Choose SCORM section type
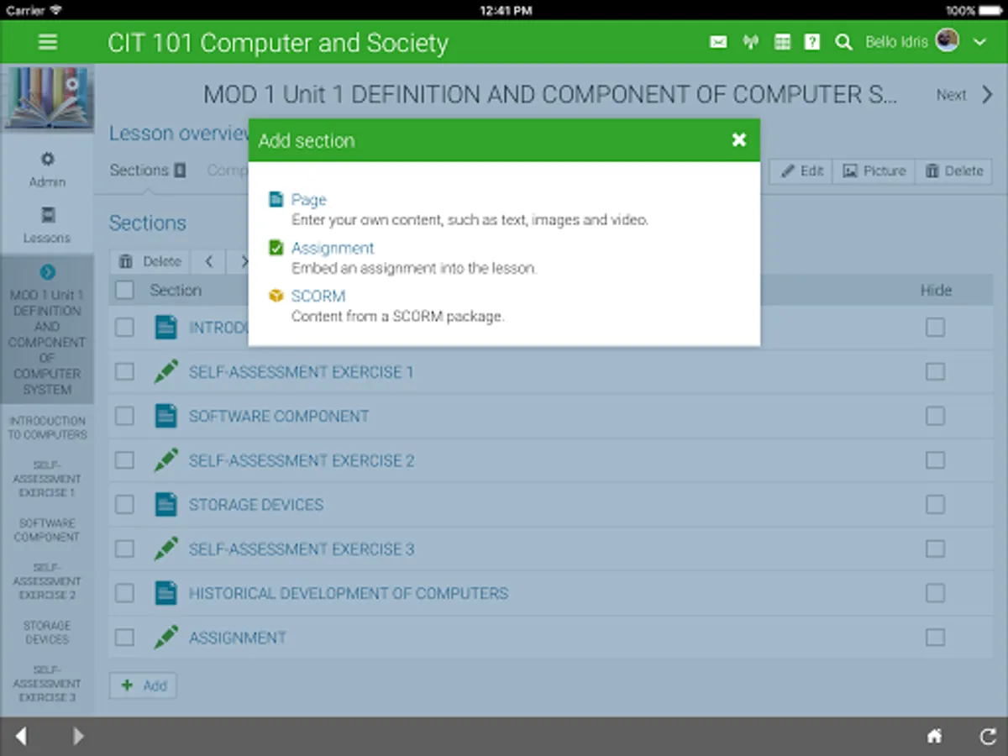 pyautogui.click(x=318, y=296)
